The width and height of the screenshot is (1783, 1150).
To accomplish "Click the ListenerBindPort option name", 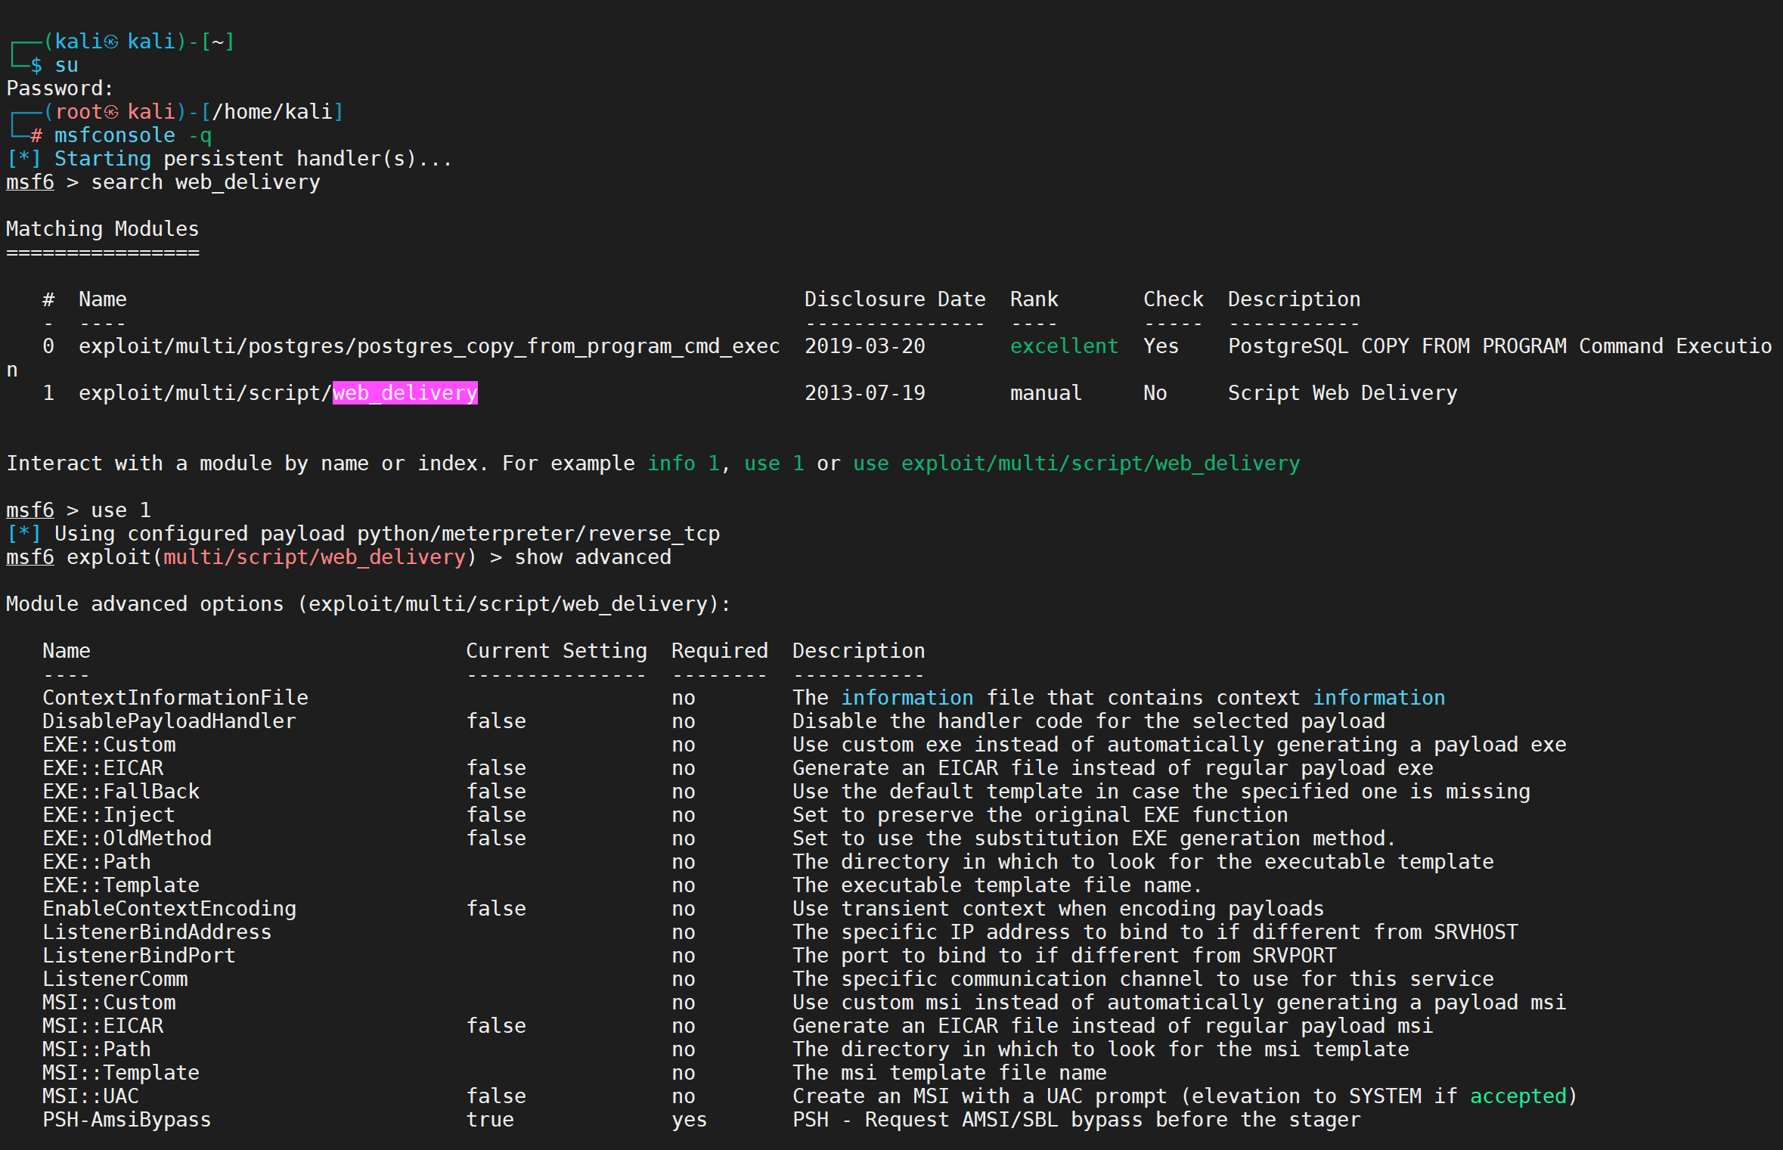I will coord(138,955).
